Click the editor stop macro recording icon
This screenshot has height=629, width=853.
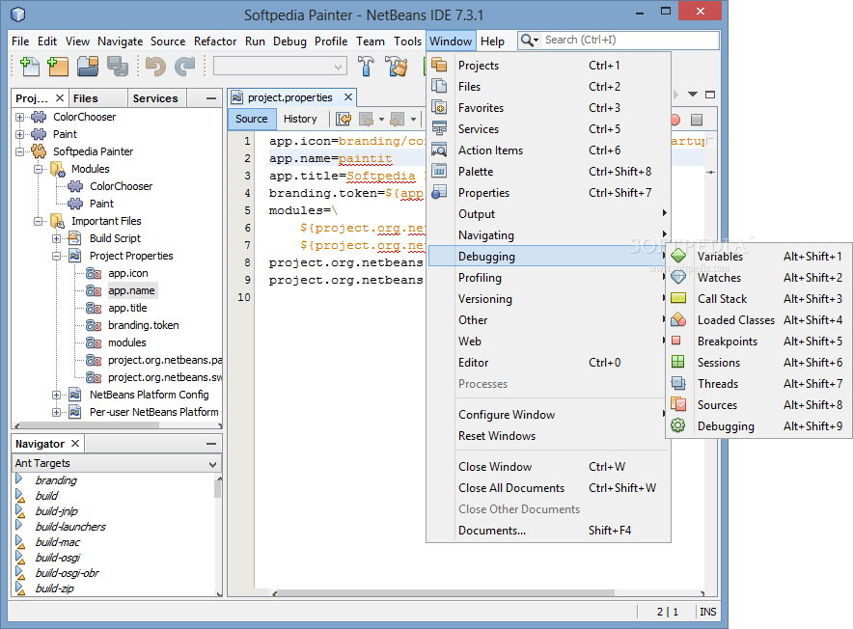(697, 120)
